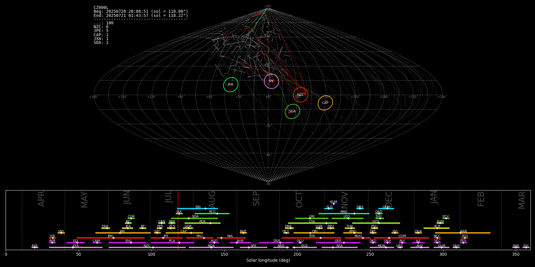Click the orange ORI shower bar

[x=314, y=233]
